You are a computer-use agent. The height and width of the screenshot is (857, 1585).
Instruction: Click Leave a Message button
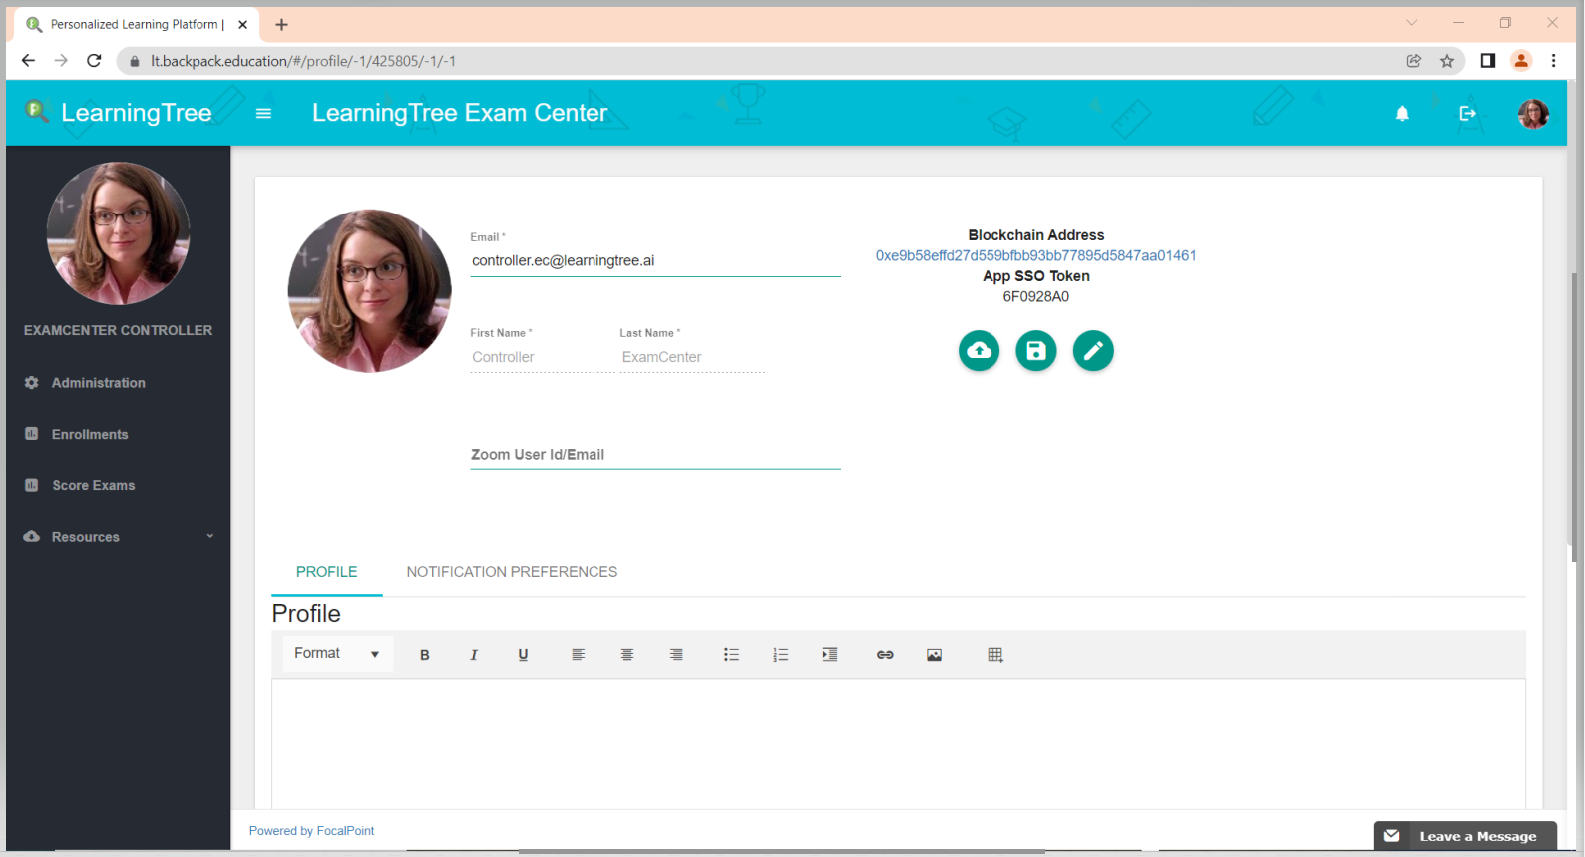point(1465,836)
